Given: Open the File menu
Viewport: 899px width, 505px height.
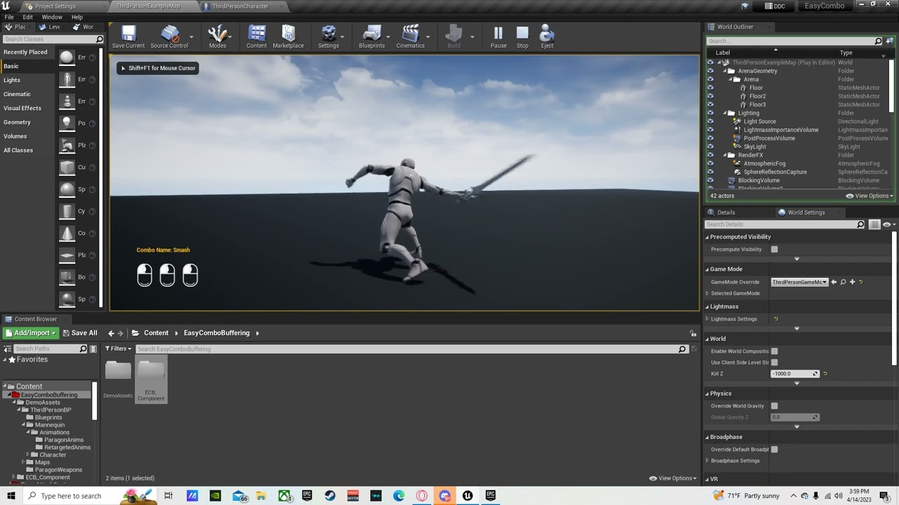Looking at the screenshot, I should pos(9,17).
